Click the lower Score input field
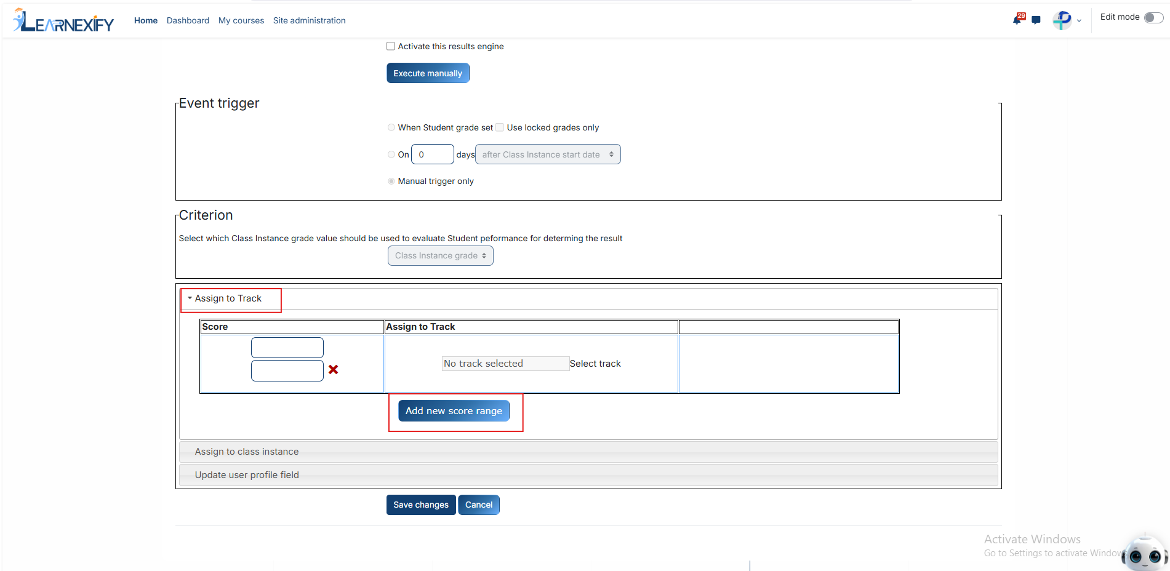Viewport: 1170px width, 571px height. pyautogui.click(x=287, y=371)
